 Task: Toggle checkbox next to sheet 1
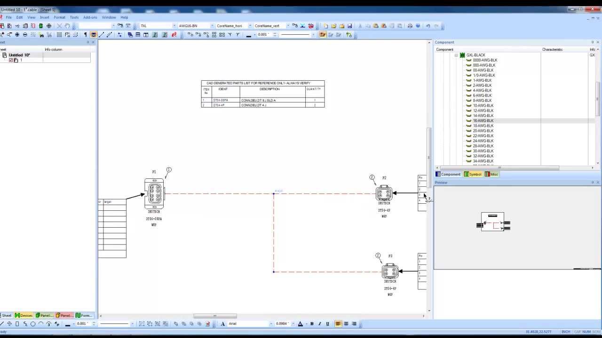[x=11, y=60]
